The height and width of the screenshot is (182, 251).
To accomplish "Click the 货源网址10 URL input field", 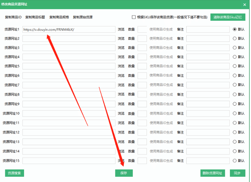I will pyautogui.click(x=69, y=114).
